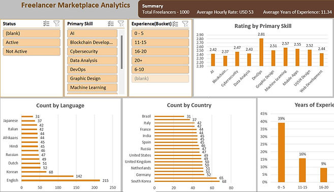Select the language bar with 142 count
The height and width of the screenshot is (192, 334).
47,176
